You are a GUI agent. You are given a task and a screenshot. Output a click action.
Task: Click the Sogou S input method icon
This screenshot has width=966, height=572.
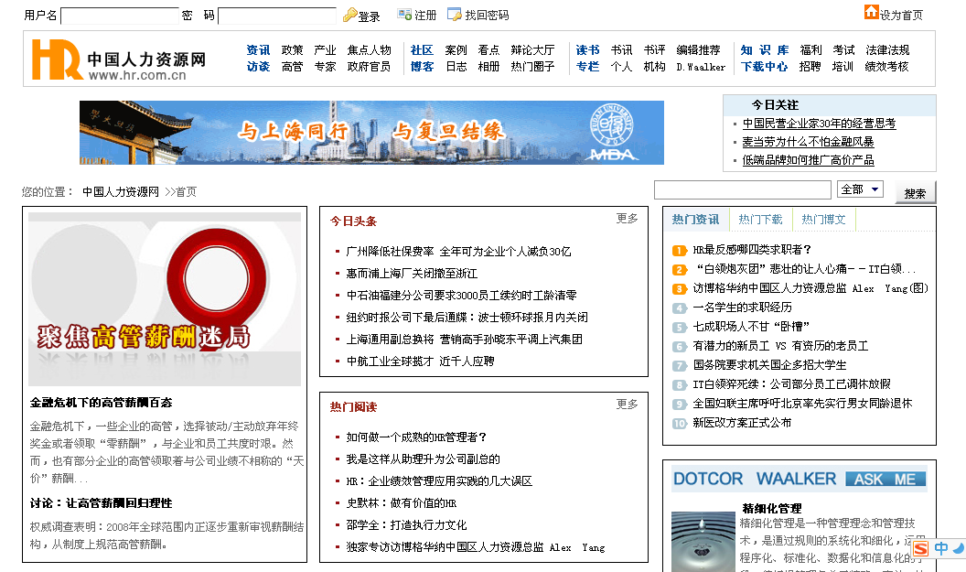tap(920, 548)
